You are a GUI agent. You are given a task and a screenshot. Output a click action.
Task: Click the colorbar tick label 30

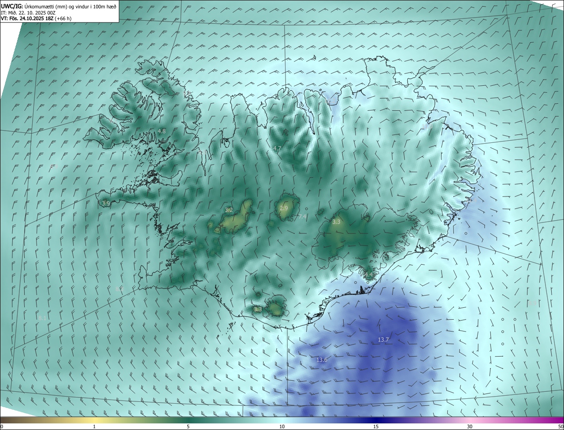click(470, 426)
